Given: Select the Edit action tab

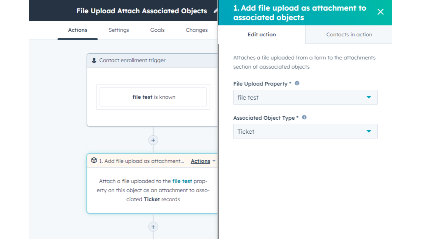Looking at the screenshot, I should click(262, 34).
